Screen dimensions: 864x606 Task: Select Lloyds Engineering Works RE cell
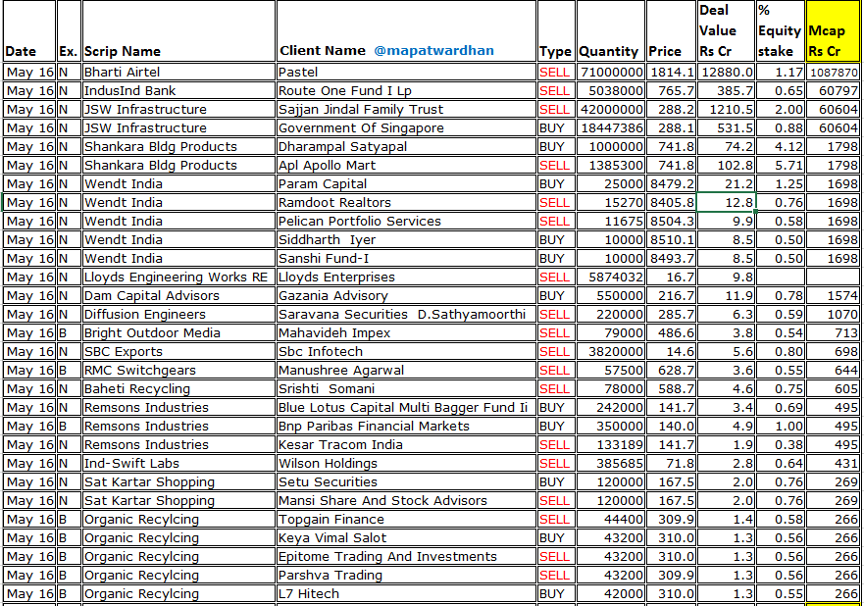(x=178, y=278)
